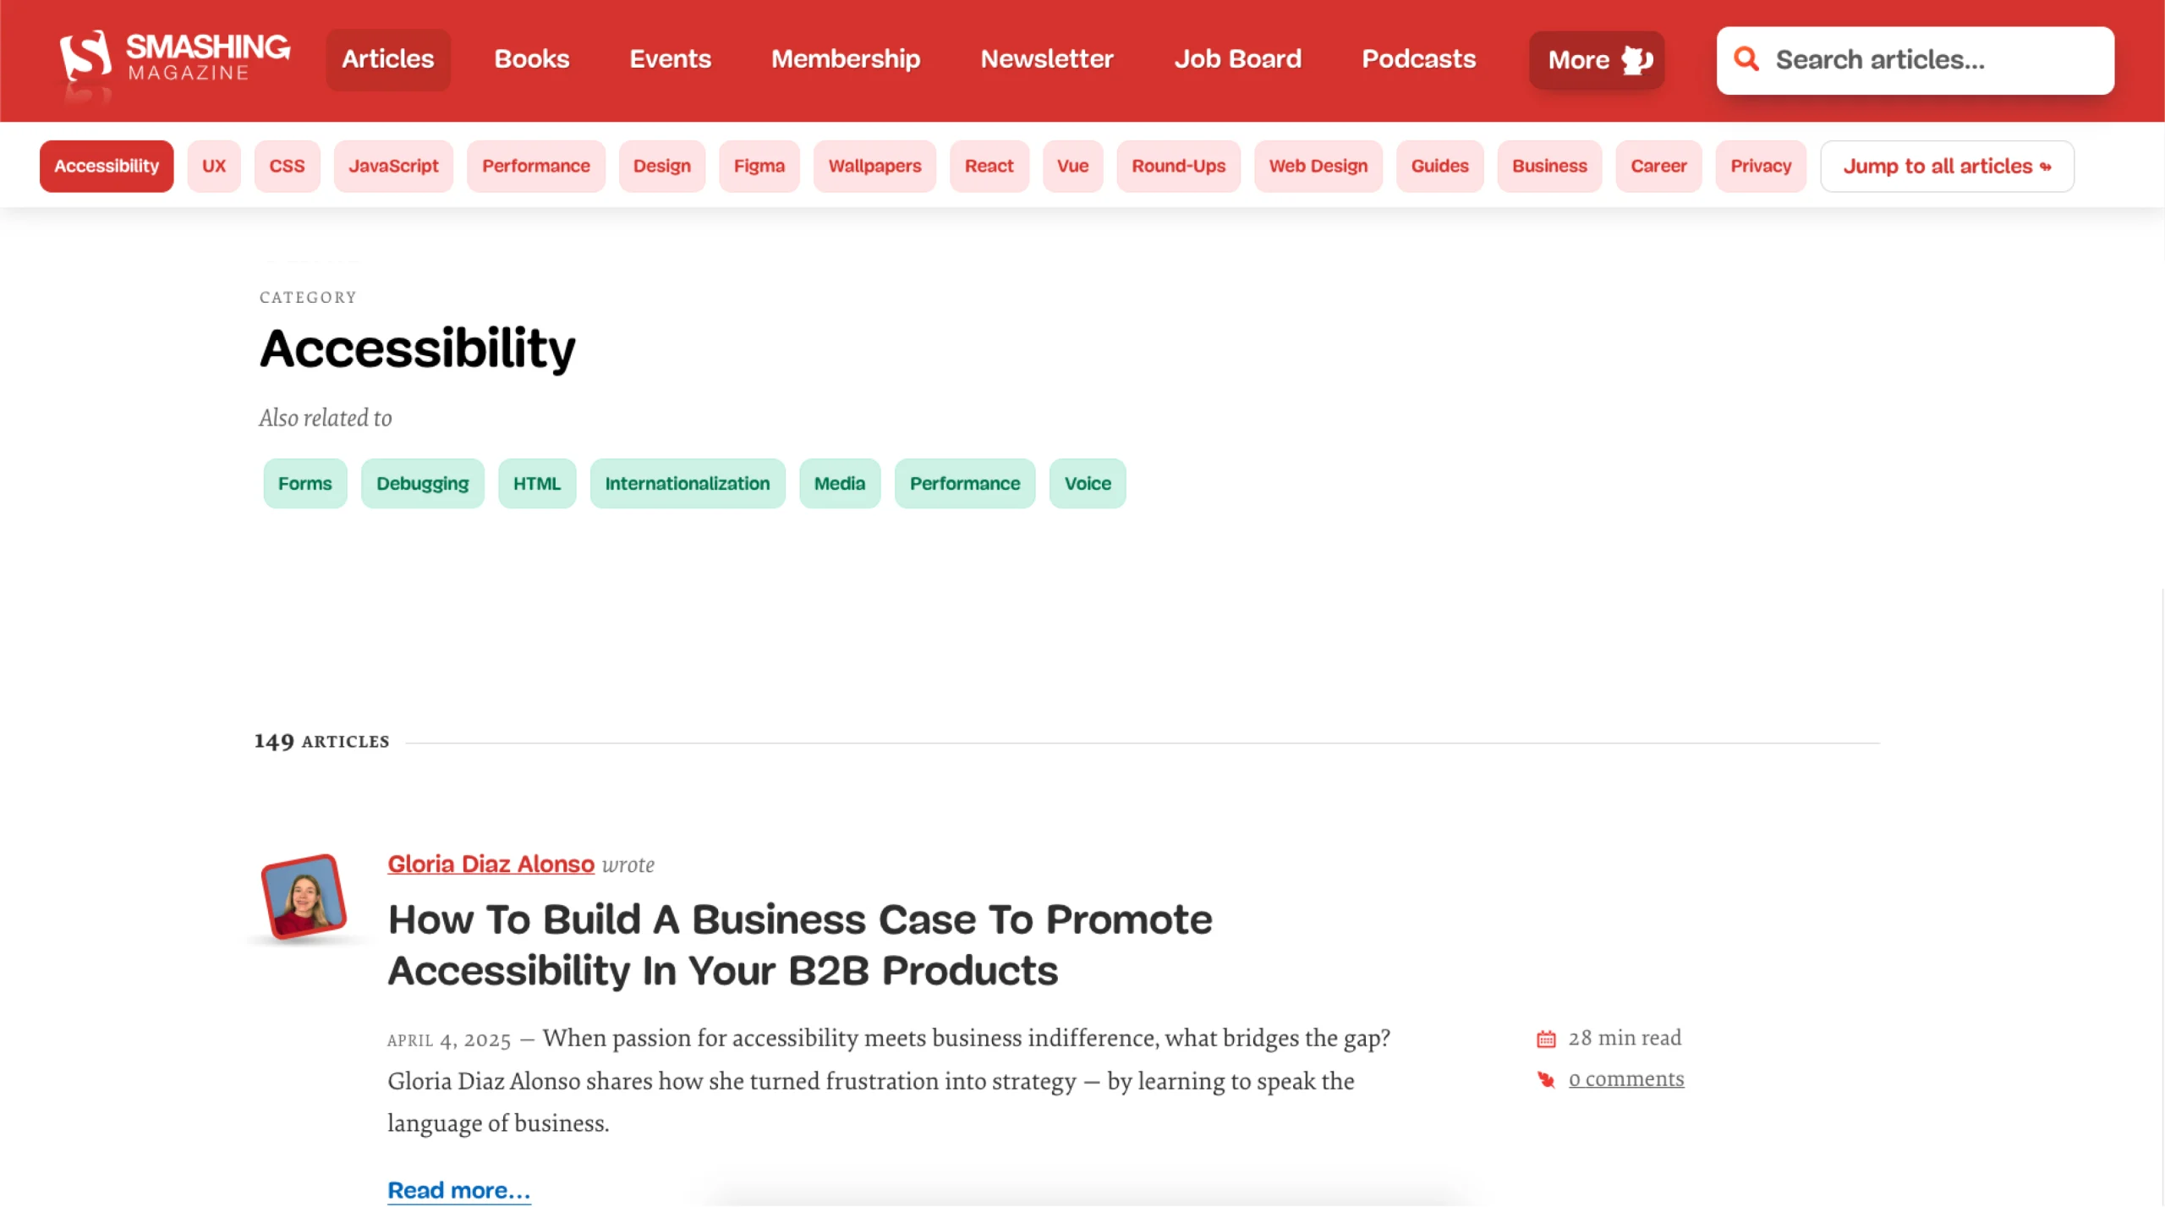Open the Round-Ups category
Viewport: 2165px width, 1207px height.
pyautogui.click(x=1178, y=166)
